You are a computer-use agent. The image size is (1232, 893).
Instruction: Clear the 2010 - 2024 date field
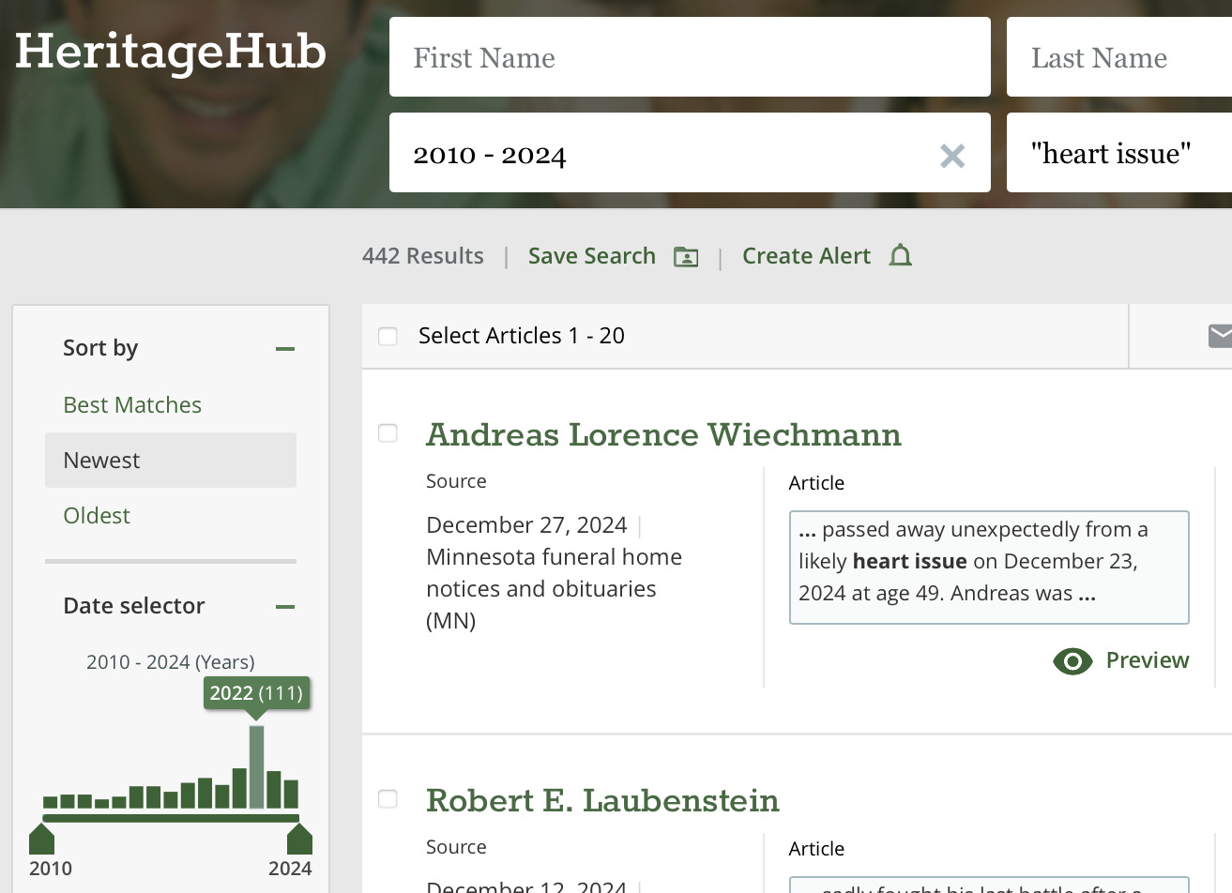click(952, 156)
